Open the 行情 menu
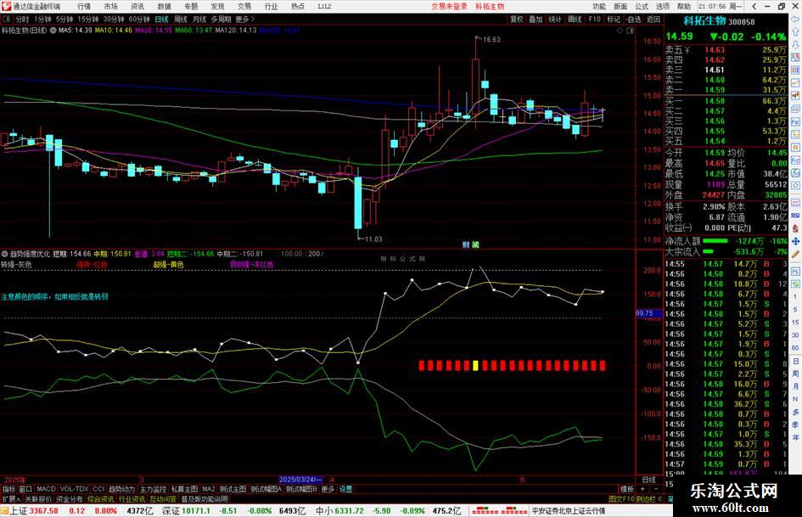Image resolution: width=802 pixels, height=517 pixels. [x=84, y=6]
